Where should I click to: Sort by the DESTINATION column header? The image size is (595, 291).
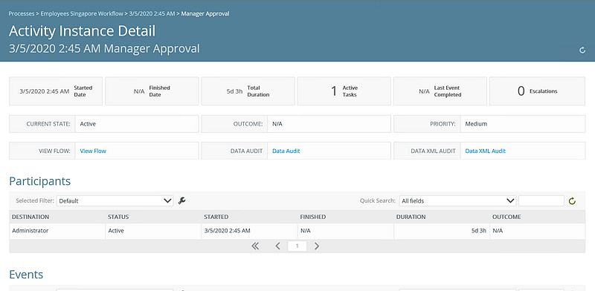[x=30, y=217]
